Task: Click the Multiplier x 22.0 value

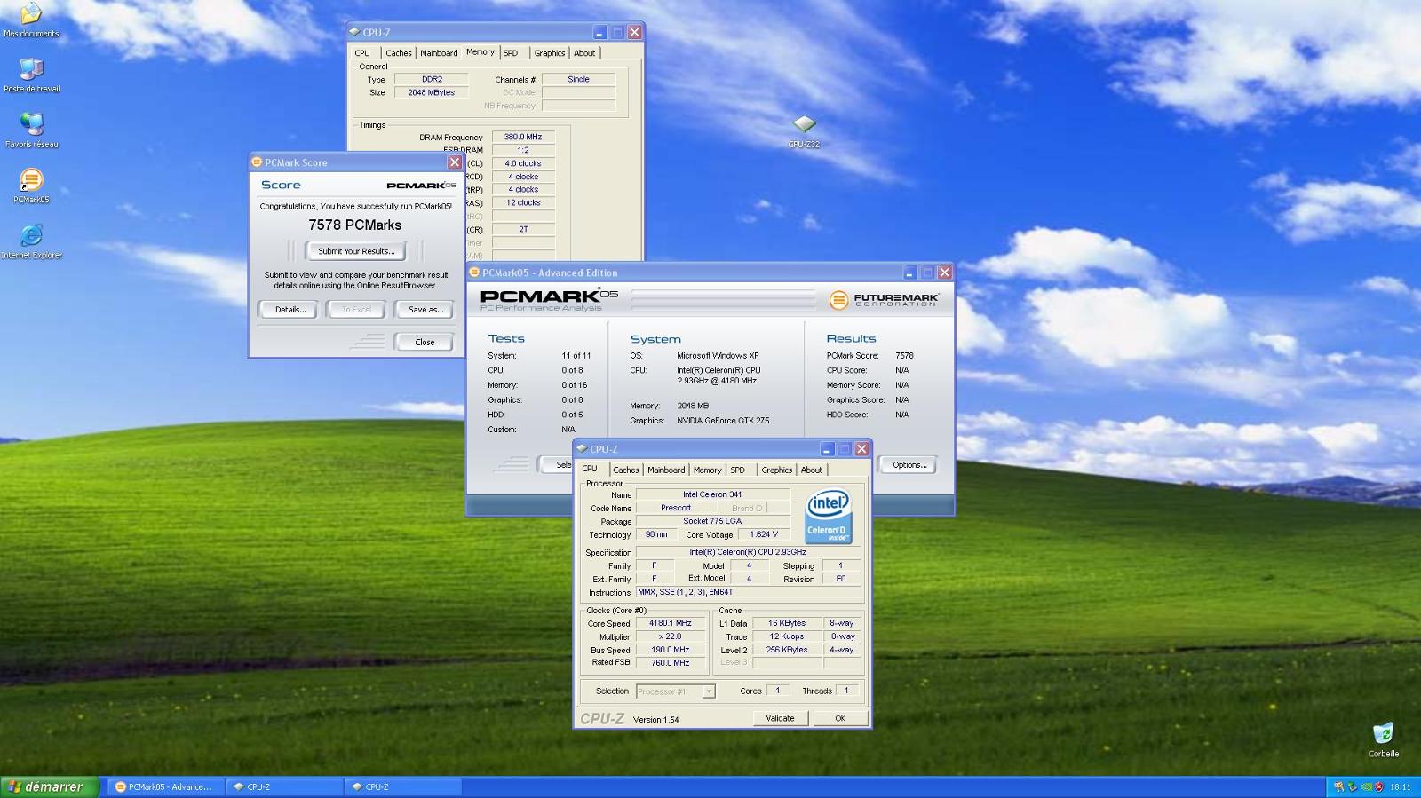Action: pos(670,636)
